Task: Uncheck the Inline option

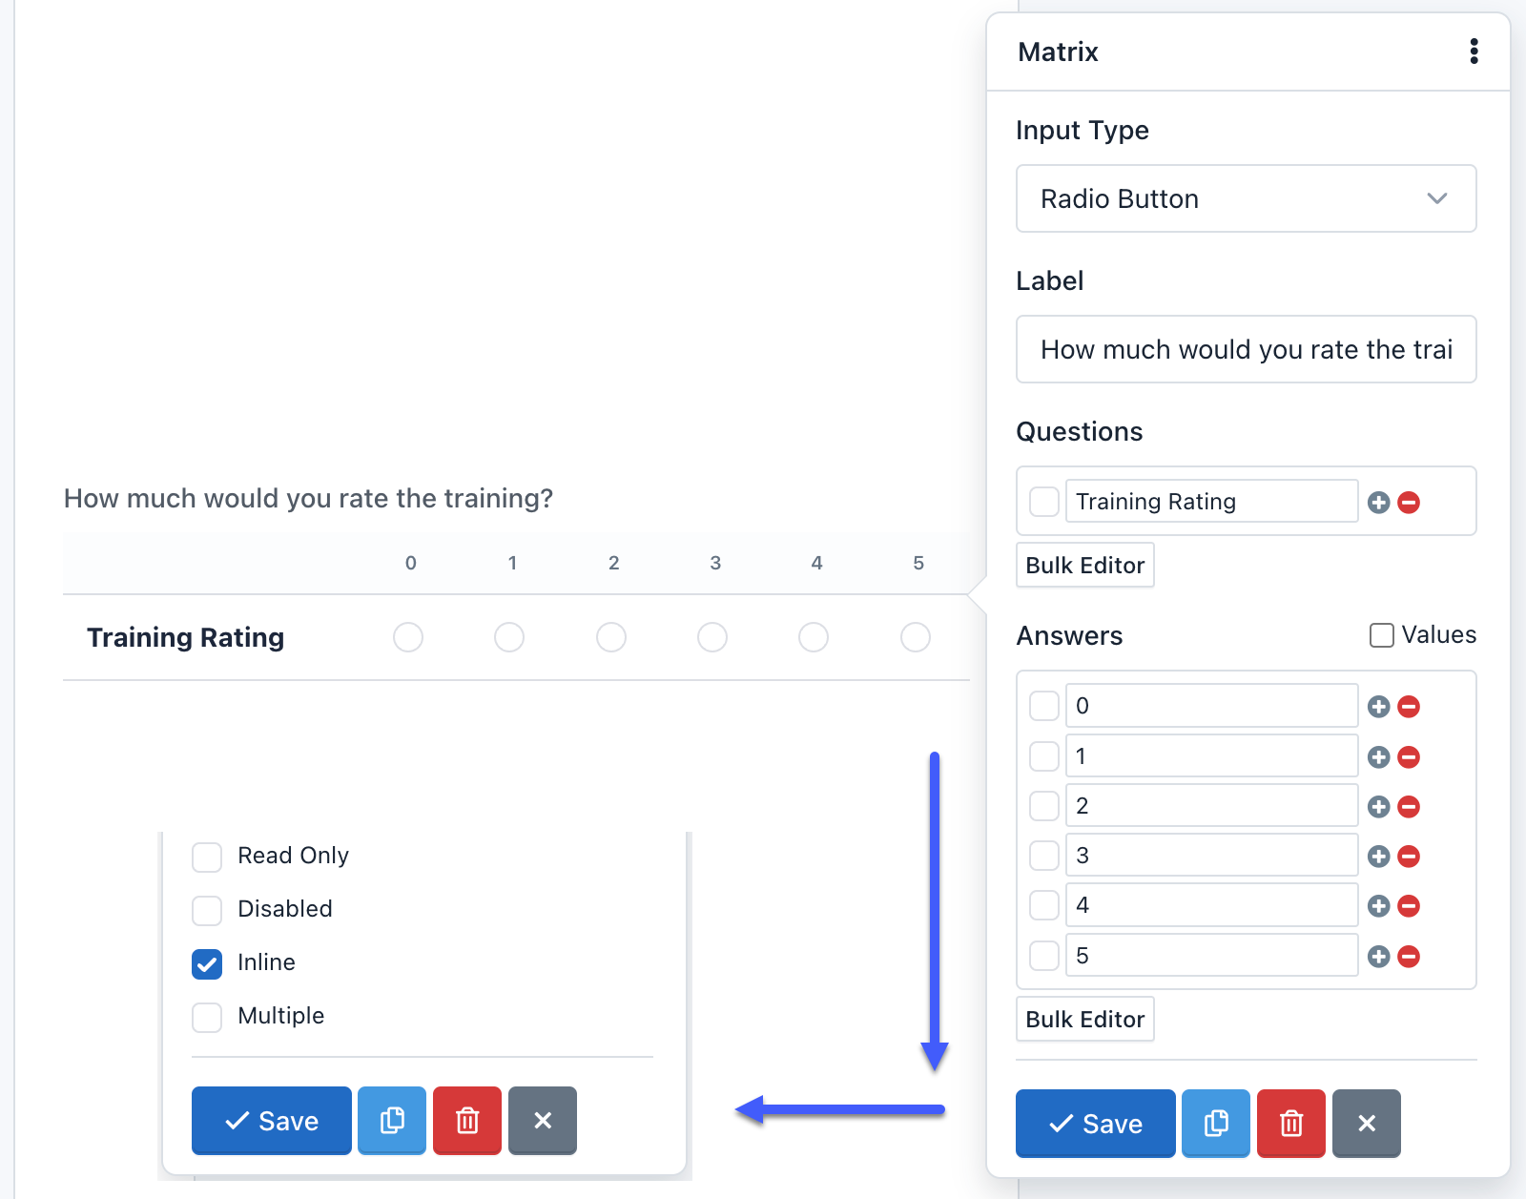Action: [x=206, y=963]
